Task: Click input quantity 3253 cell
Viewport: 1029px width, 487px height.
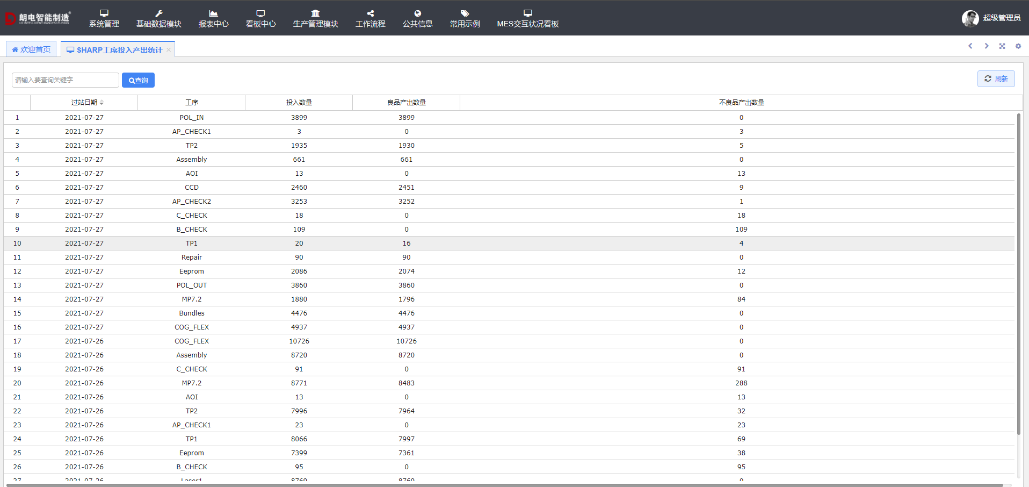Action: pyautogui.click(x=299, y=202)
